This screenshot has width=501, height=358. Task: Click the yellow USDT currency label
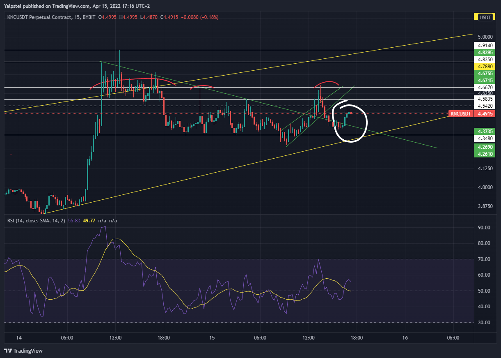point(485,17)
